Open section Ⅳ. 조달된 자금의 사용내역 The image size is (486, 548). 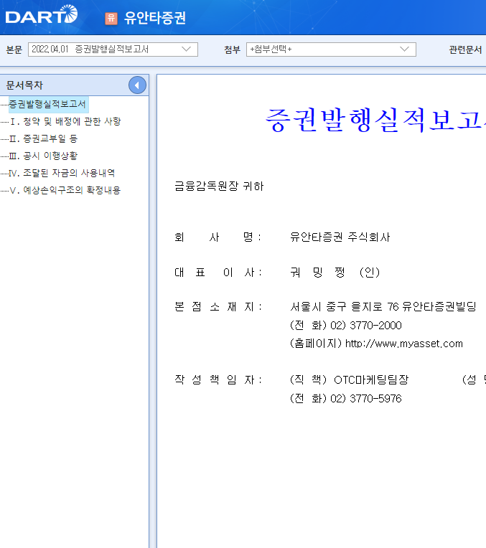click(x=62, y=173)
